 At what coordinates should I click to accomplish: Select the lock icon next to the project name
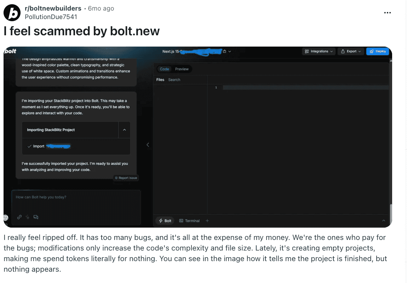pyautogui.click(x=224, y=51)
